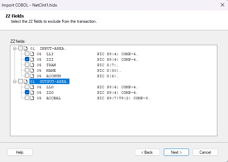Click PIC S9(7)V9(2) COMP-3. definition text
The width and height of the screenshot is (228, 162).
pyautogui.click(x=123, y=98)
